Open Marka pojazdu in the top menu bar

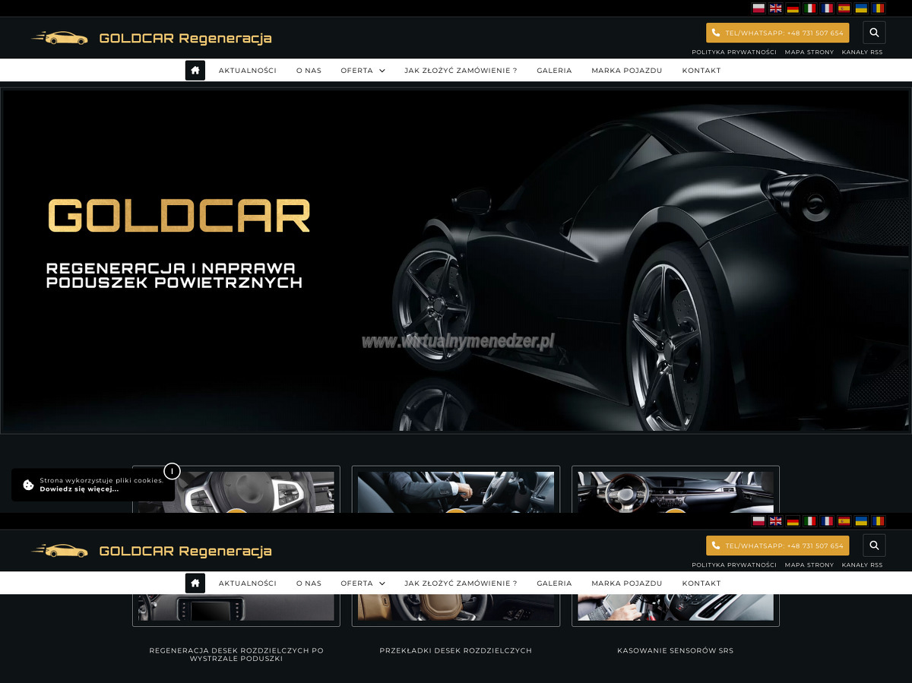[627, 71]
